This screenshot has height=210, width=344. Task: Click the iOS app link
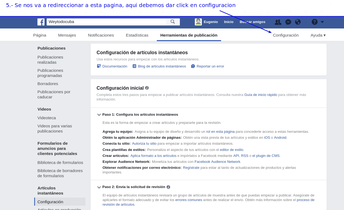pyautogui.click(x=267, y=138)
